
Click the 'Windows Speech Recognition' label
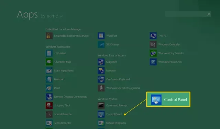point(123,88)
